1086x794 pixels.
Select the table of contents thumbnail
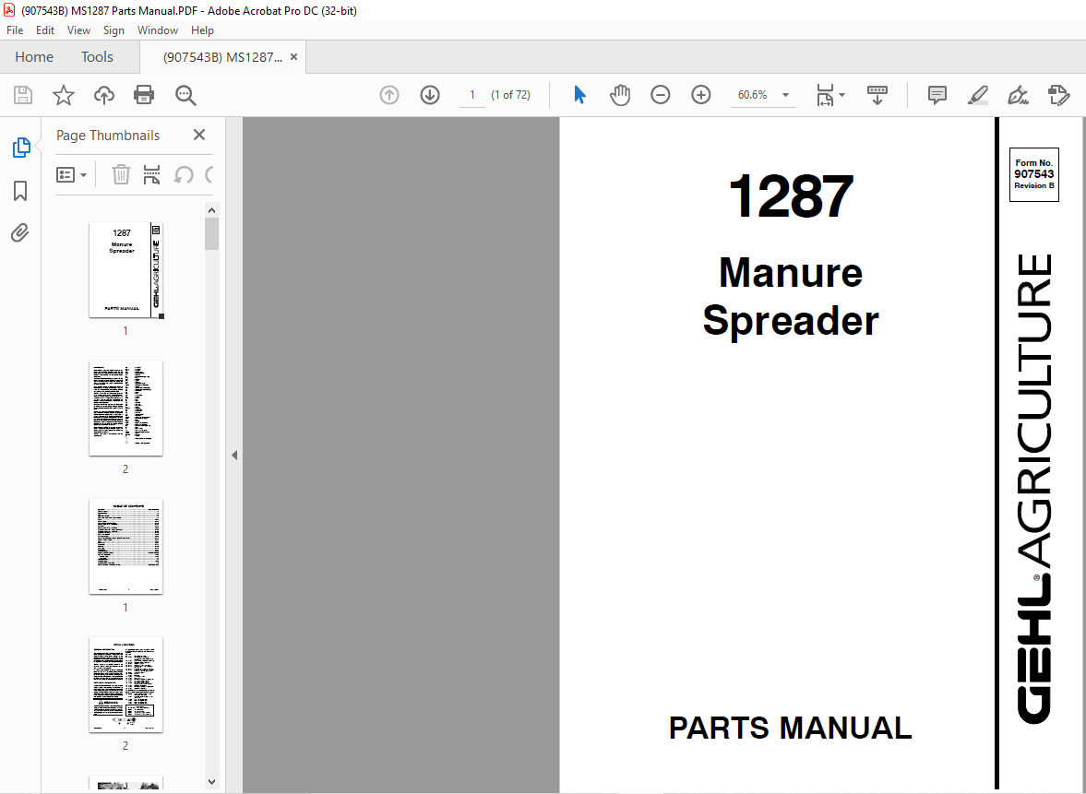tap(126, 547)
